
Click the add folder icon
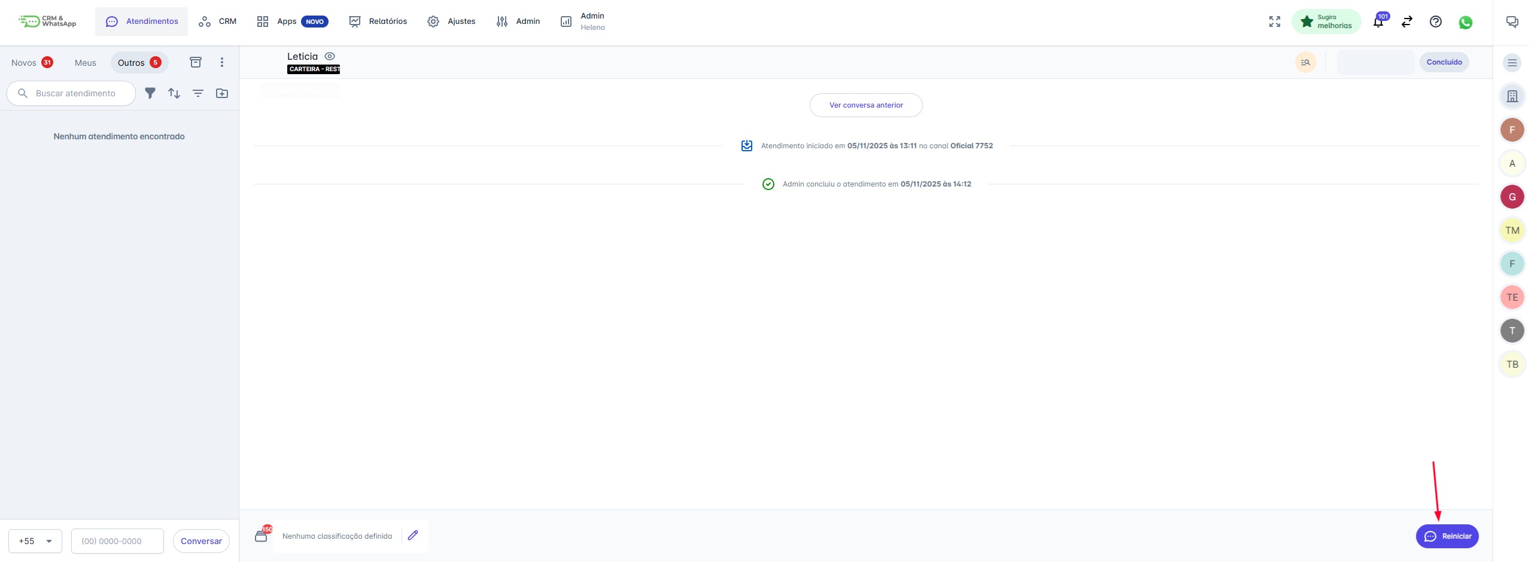(222, 93)
